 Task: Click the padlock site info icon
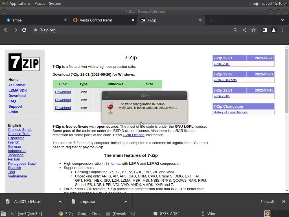[x=36, y=30]
